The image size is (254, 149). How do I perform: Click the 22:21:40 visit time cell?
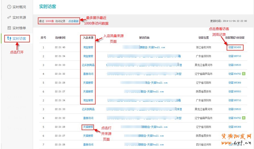click(x=60, y=47)
